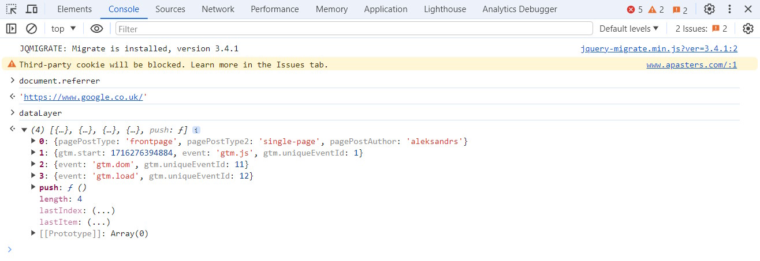This screenshot has width=760, height=261.
Task: Open the Default levels dropdown
Action: [629, 28]
